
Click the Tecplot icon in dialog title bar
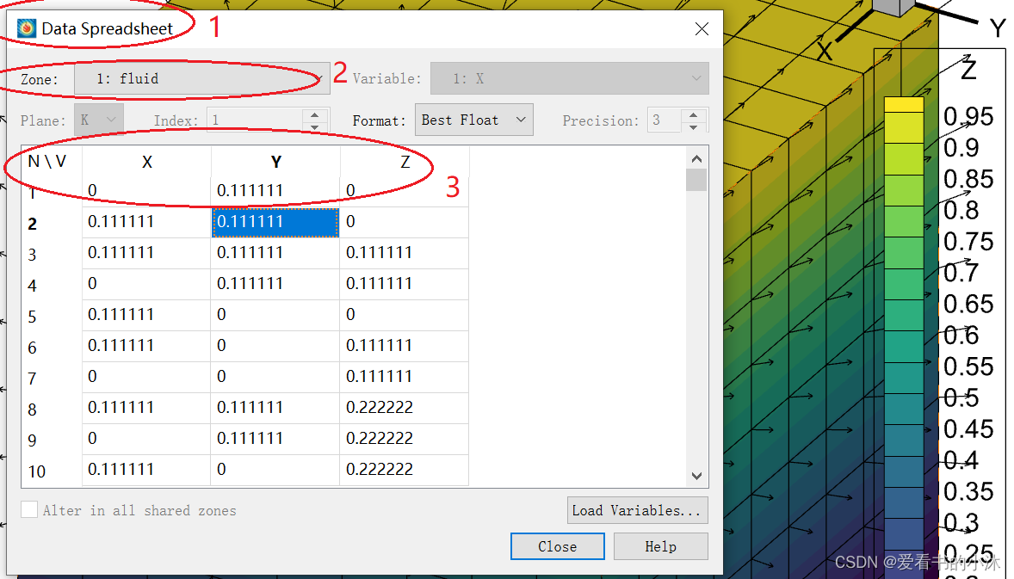[27, 28]
